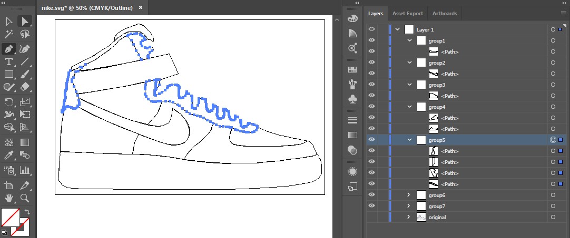Viewport: 570px width, 238px height.
Task: Swap fill and stroke colors
Action: (26, 211)
